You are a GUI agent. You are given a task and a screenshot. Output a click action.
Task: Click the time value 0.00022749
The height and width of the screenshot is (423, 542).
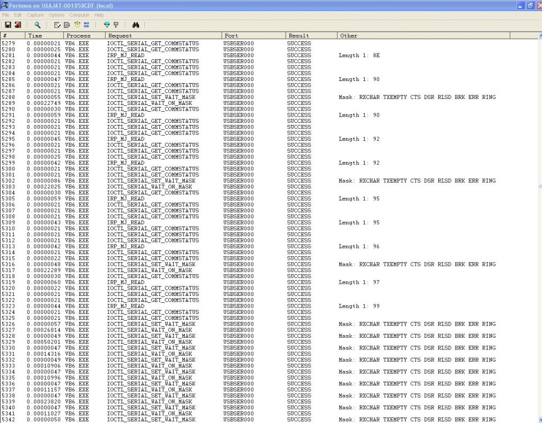[43, 103]
